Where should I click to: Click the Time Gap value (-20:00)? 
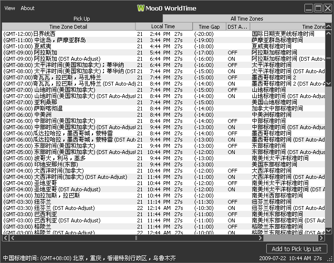point(204,34)
